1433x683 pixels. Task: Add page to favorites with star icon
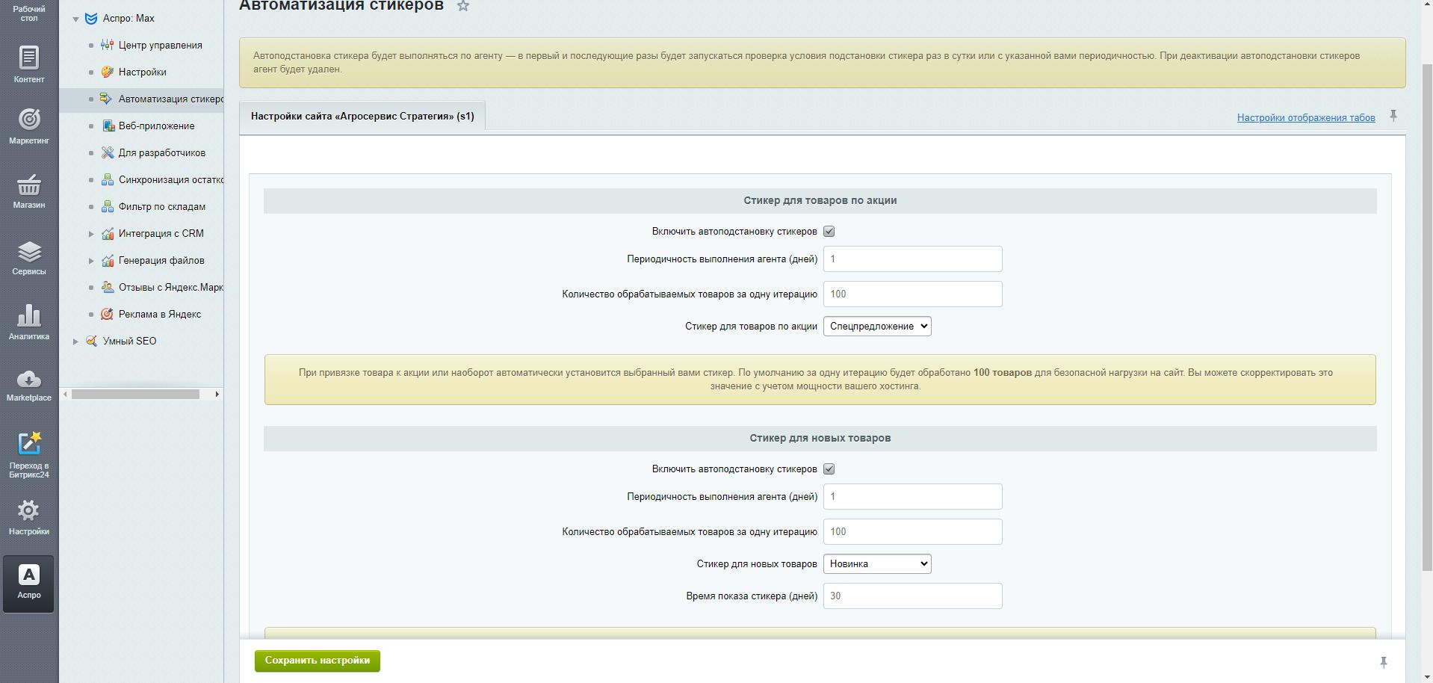[463, 6]
